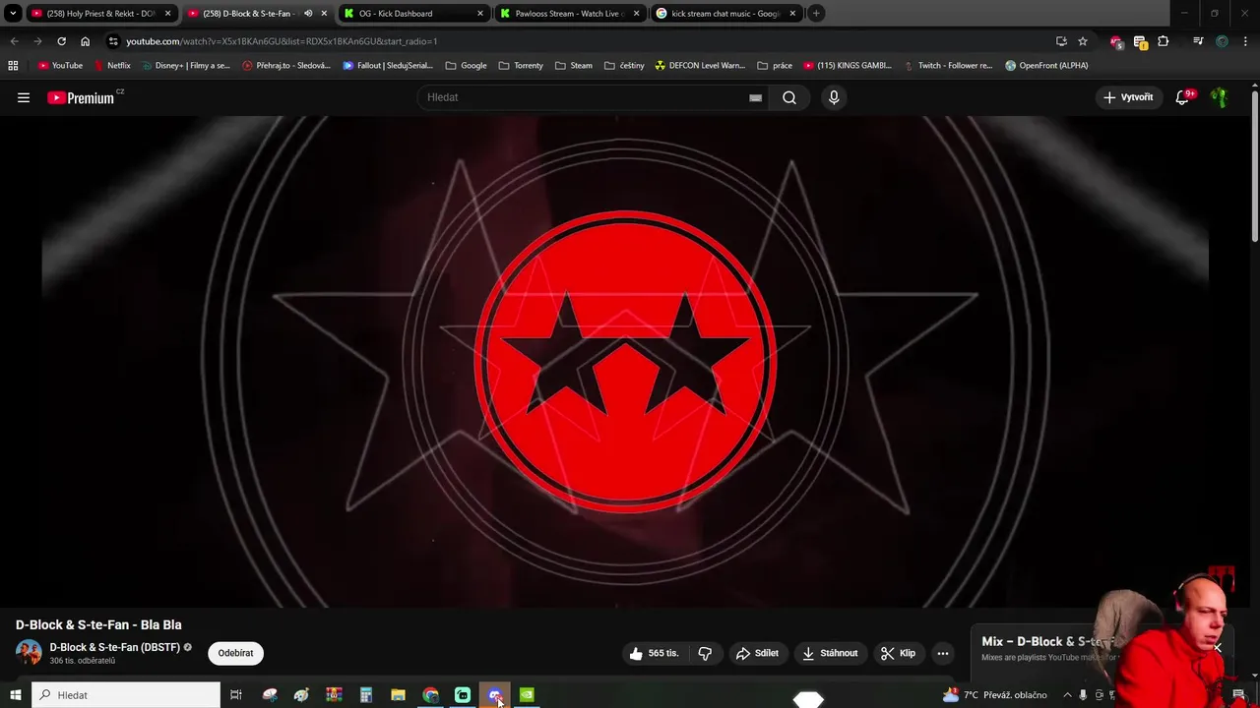The width and height of the screenshot is (1260, 708).
Task: Show hidden system tray icons
Action: point(1067,695)
